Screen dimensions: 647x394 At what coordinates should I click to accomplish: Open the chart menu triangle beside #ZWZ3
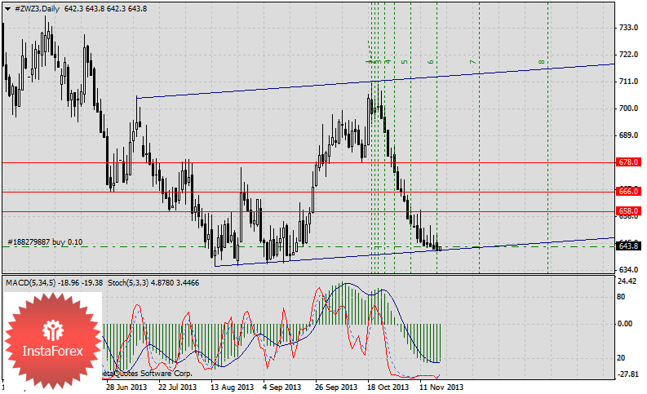(7, 8)
